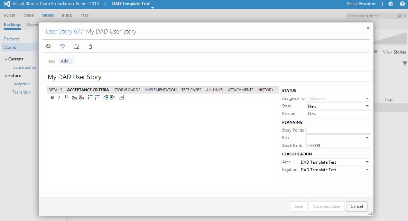The height and width of the screenshot is (221, 408).
Task: Toggle bold formatting in Acceptance Criteria
Action: pyautogui.click(x=52, y=97)
